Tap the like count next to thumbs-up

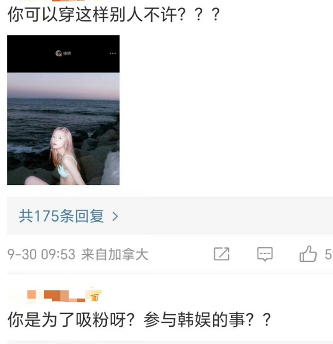pos(329,254)
